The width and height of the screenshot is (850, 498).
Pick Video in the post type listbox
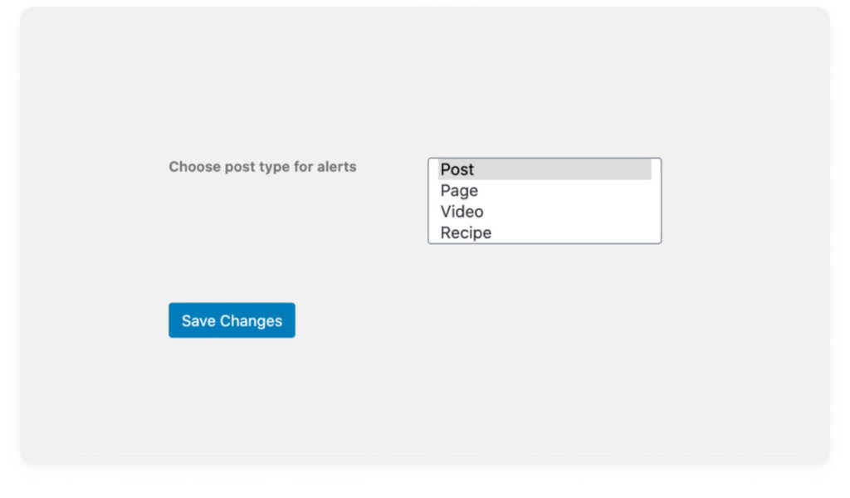[545, 212]
